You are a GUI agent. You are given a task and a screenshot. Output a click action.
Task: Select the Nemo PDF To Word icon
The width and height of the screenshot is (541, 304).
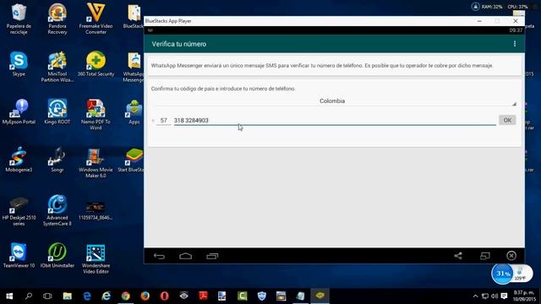click(x=96, y=115)
